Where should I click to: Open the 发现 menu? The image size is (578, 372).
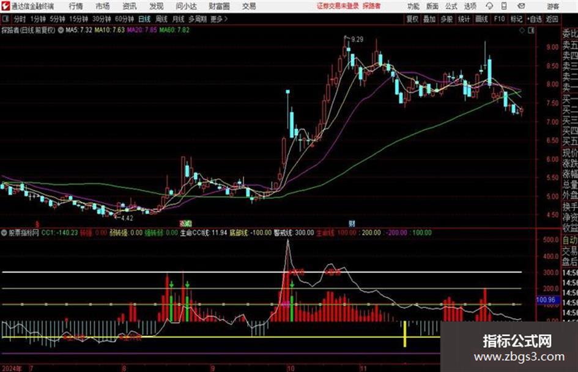[x=156, y=6]
